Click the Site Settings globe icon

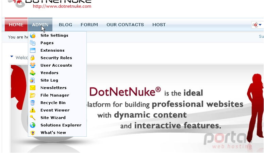coord(33,35)
